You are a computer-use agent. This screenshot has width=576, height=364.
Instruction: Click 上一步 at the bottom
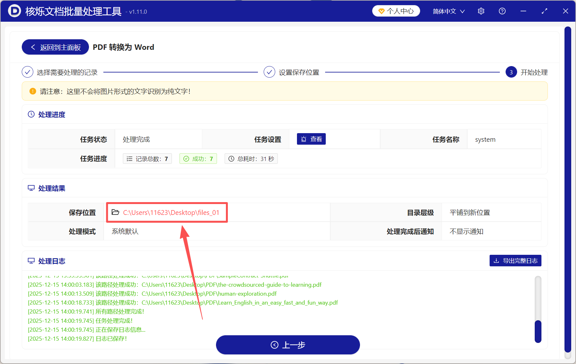click(288, 345)
